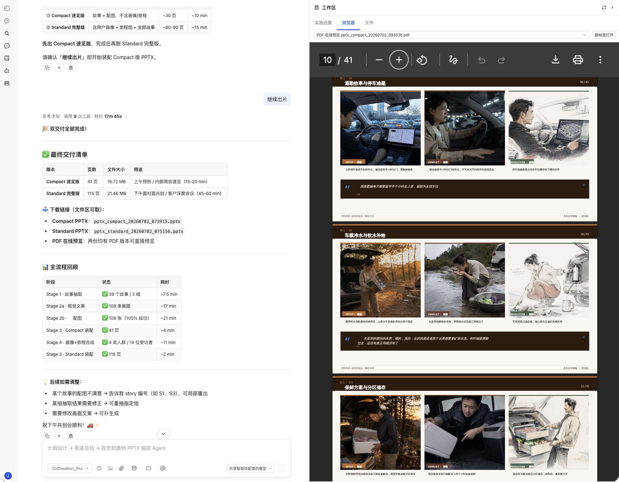Click the 工作区 panel title
Image resolution: width=619 pixels, height=482 pixels.
coord(329,7)
